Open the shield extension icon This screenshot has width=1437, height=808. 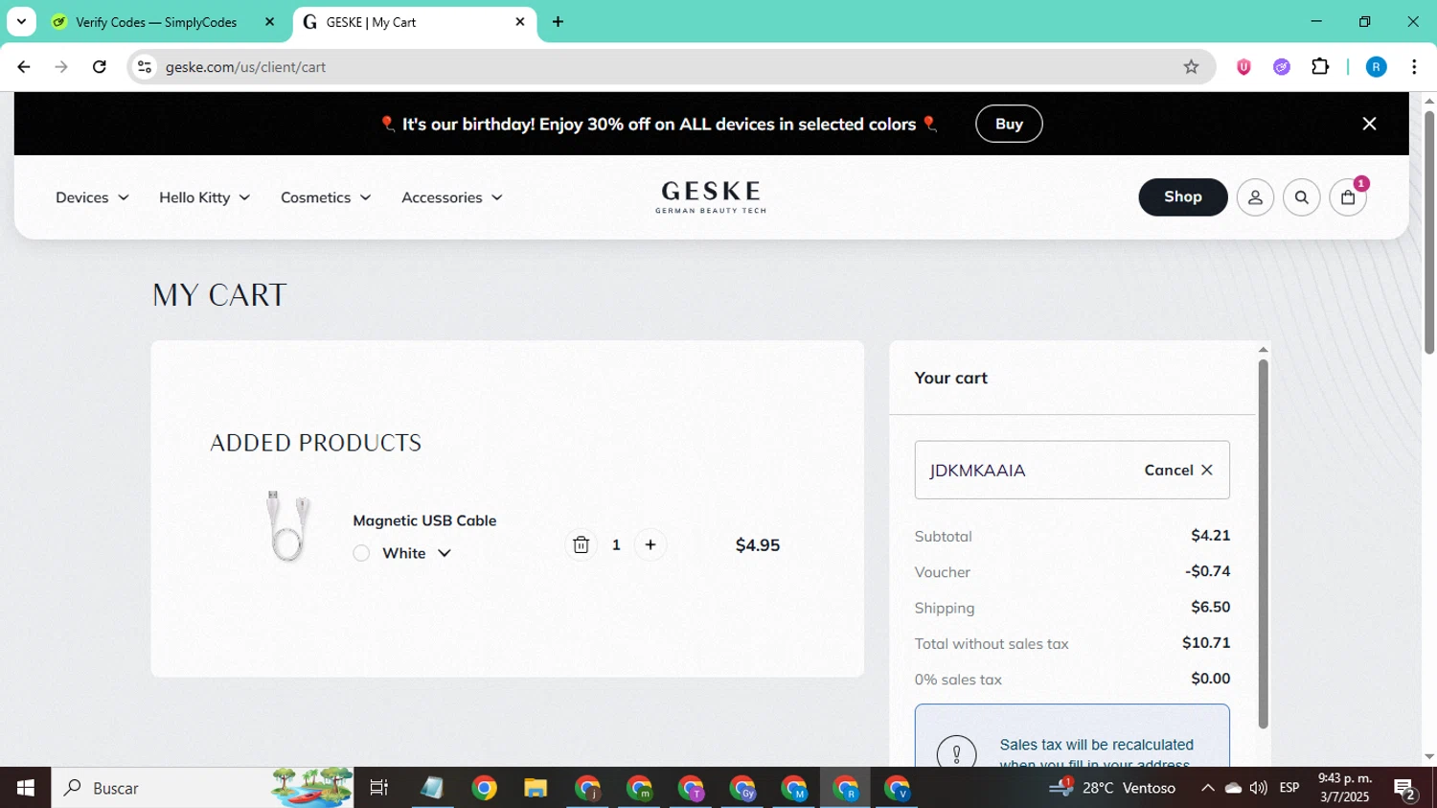[1243, 67]
